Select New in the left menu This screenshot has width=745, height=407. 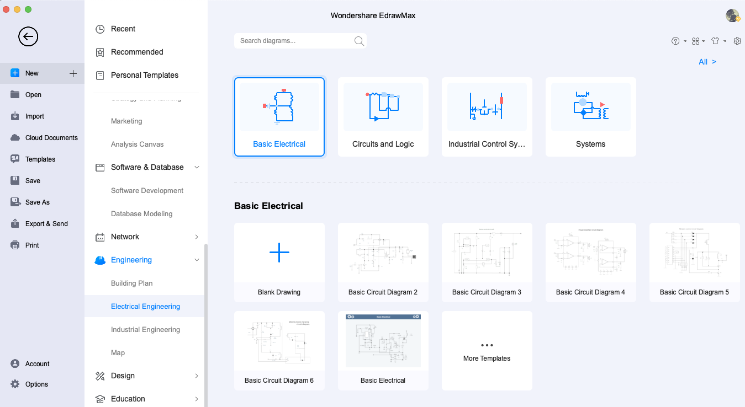(42, 73)
